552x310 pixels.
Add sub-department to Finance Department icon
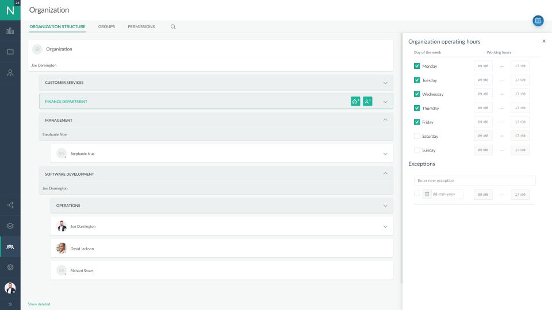(x=355, y=102)
